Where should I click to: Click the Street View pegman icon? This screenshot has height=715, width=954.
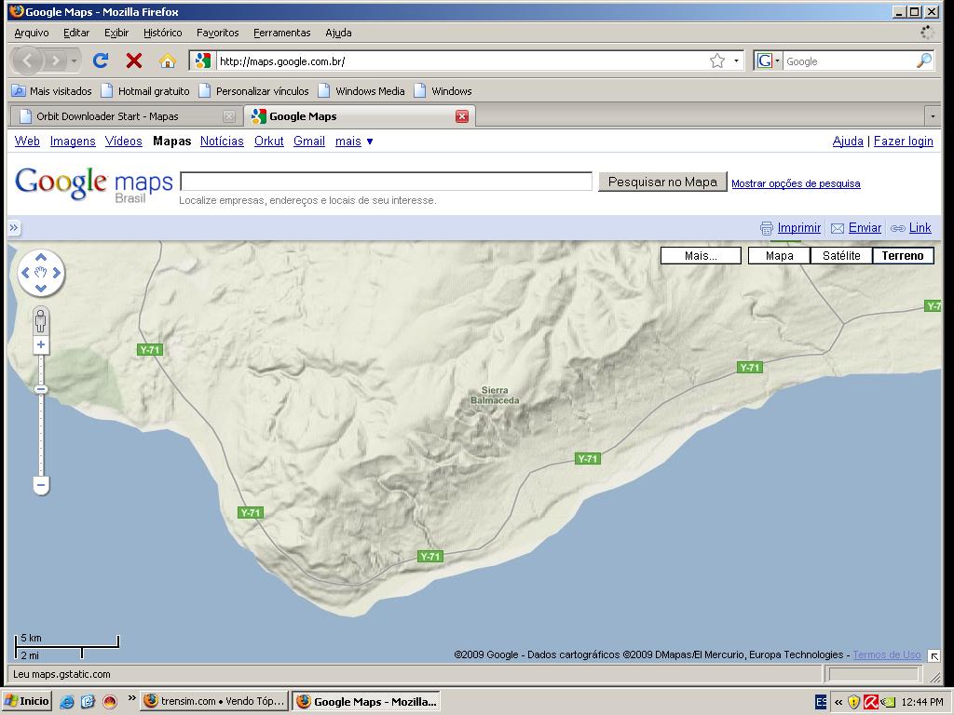[41, 322]
